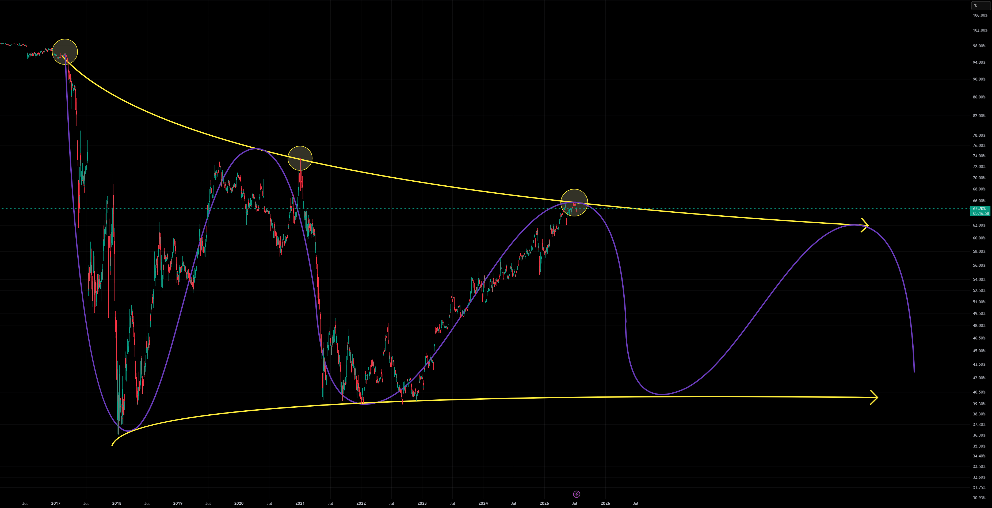Click the 70.00% price scale label
The image size is (992, 508).
(x=979, y=178)
